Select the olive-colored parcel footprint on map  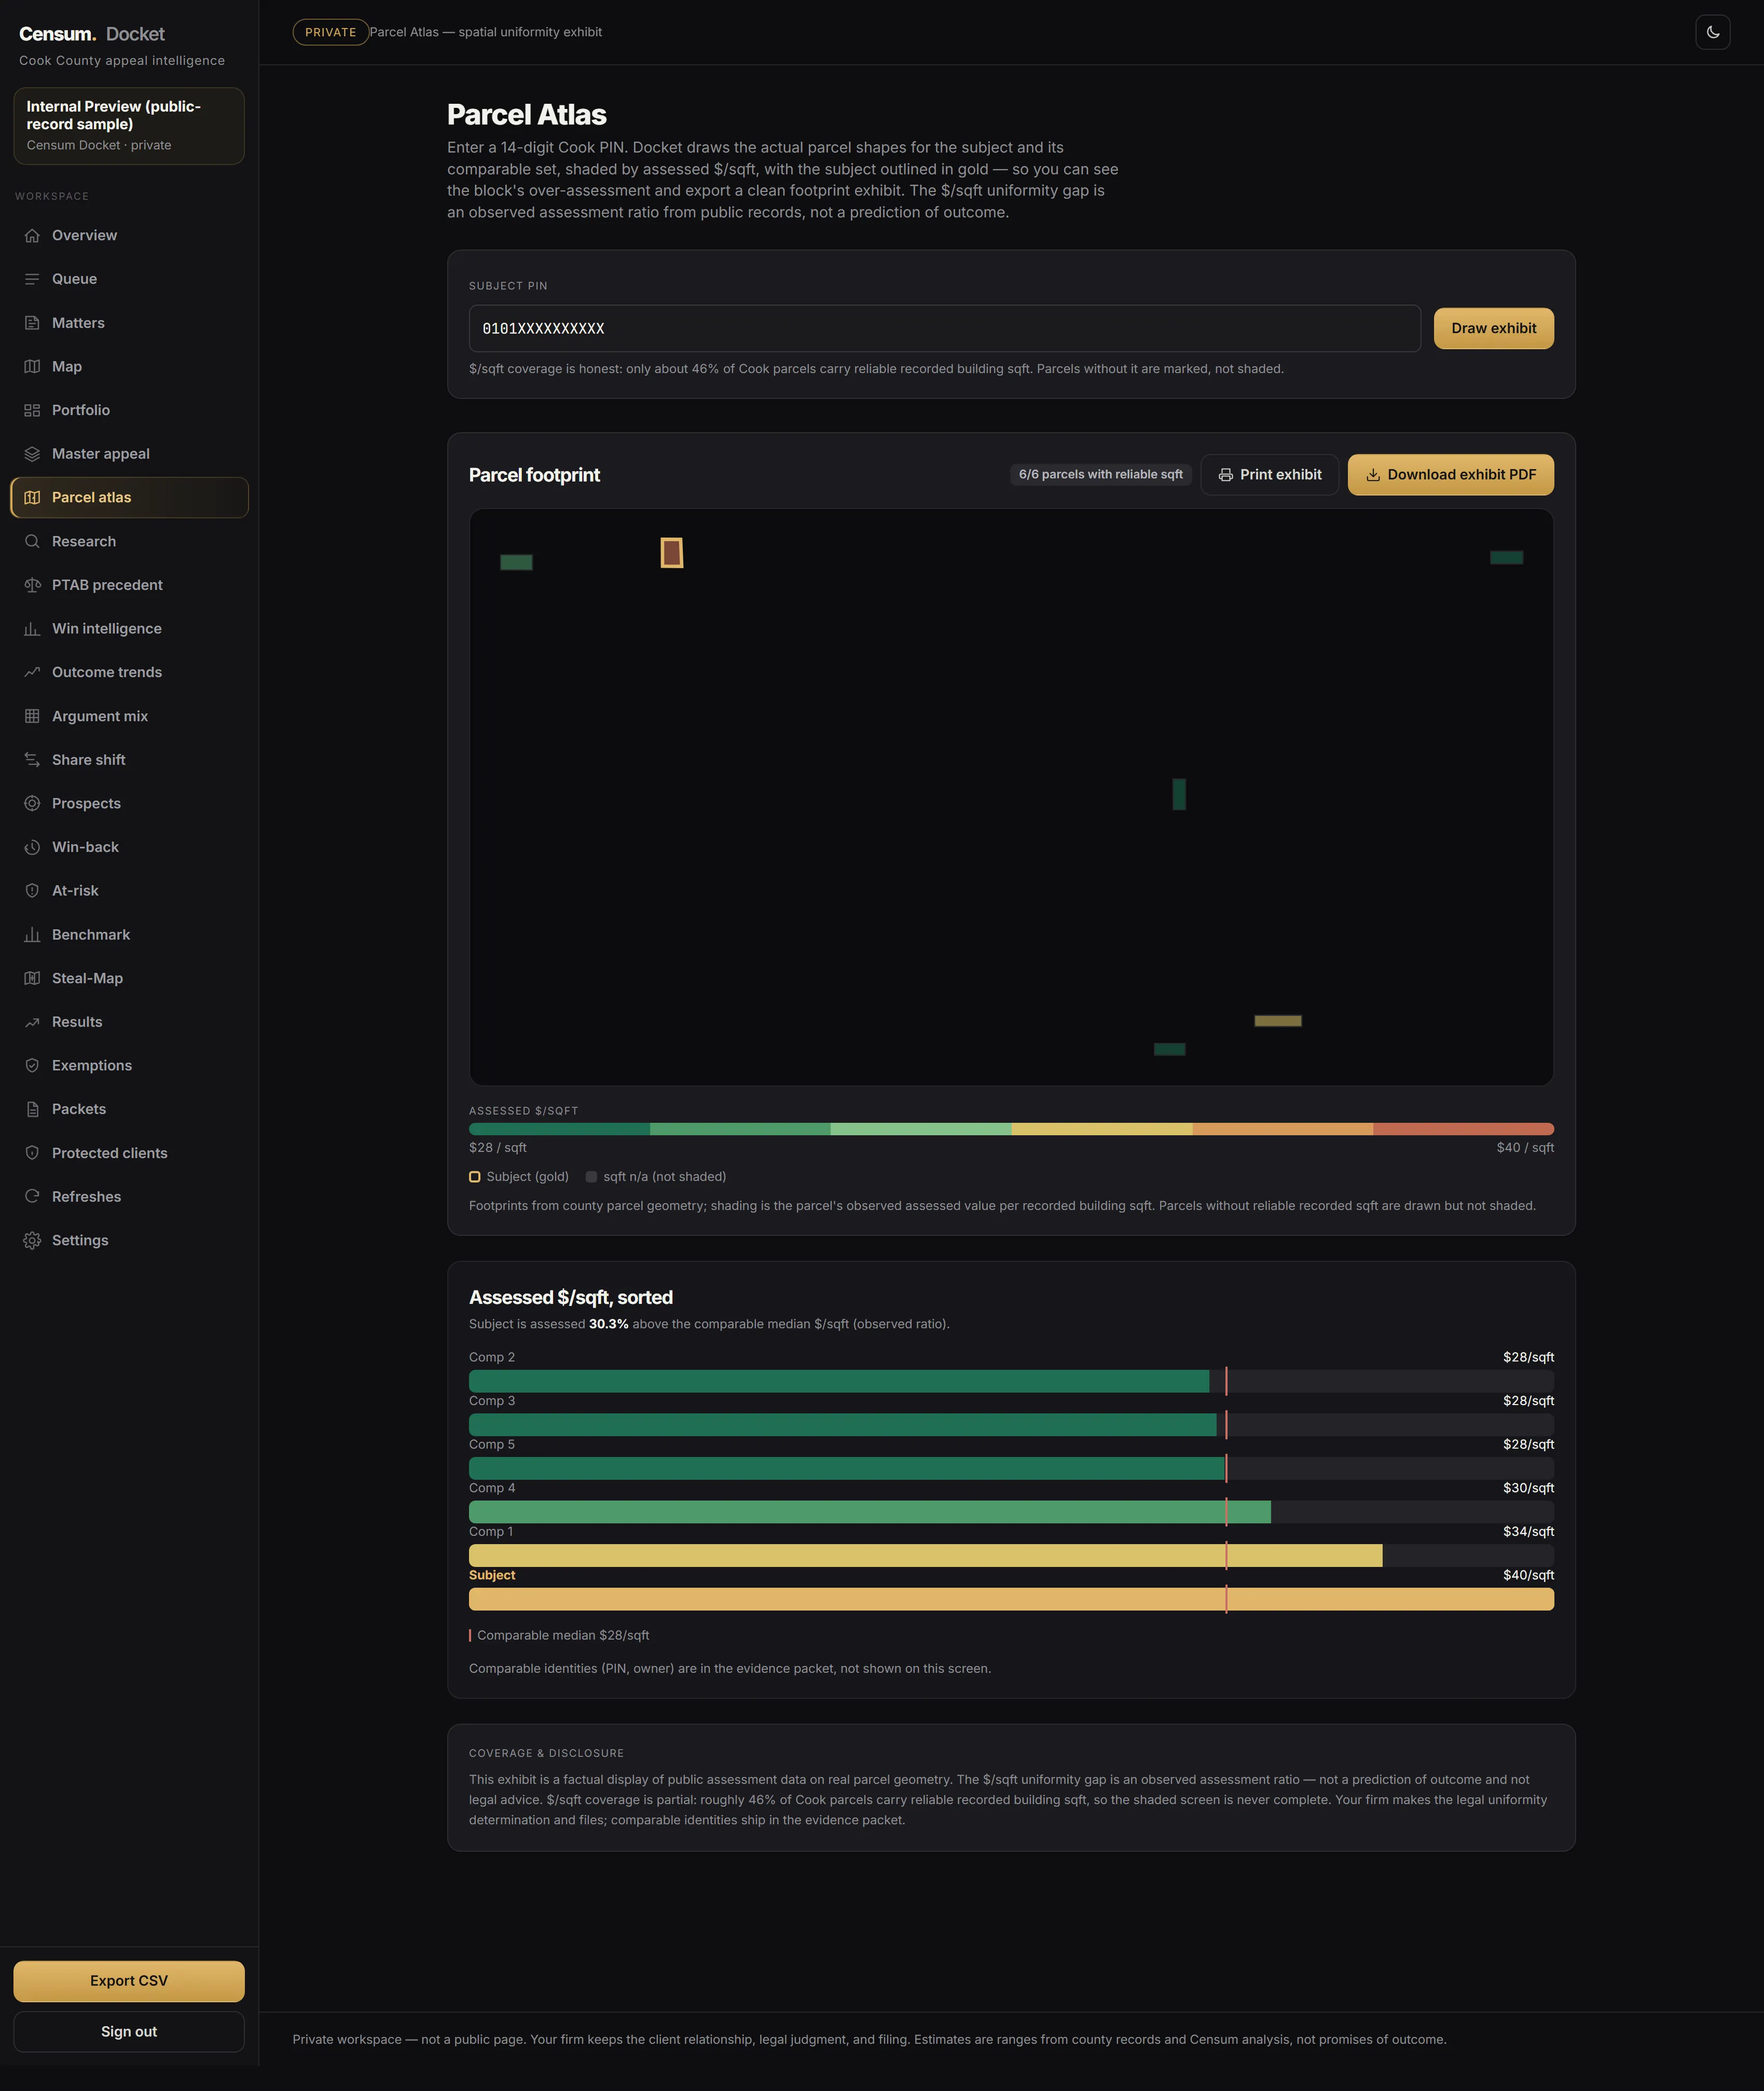tap(1278, 1021)
